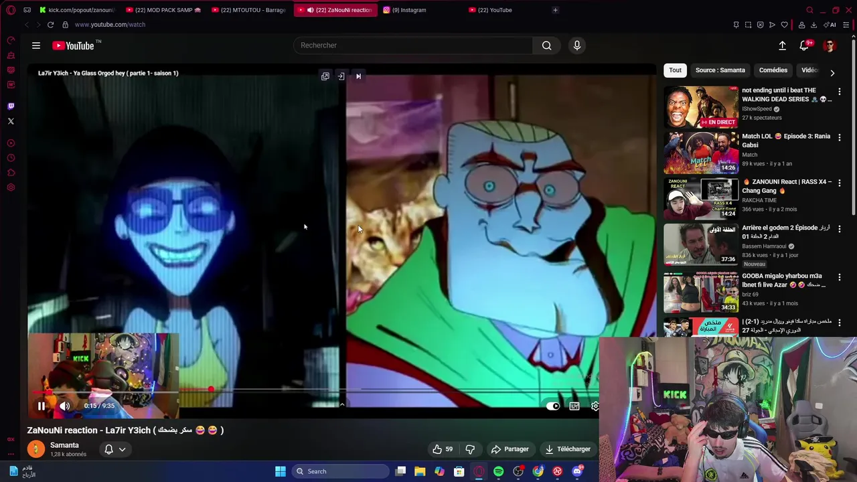
Task: Open YouTube notifications bell with 9+ badge
Action: pos(804,46)
